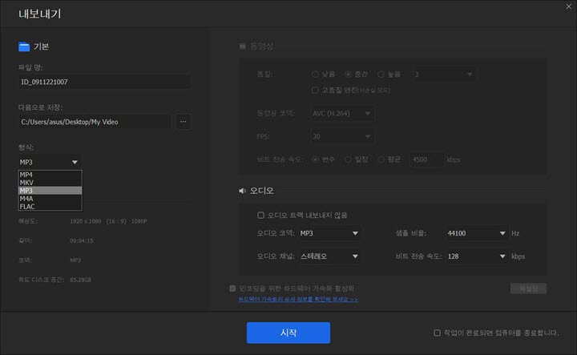Click the disk space value 85.28GB
The width and height of the screenshot is (577, 355).
[x=81, y=280]
